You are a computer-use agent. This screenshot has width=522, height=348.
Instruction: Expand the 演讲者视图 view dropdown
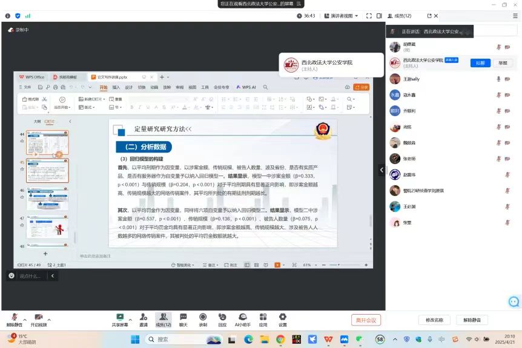coord(341,16)
